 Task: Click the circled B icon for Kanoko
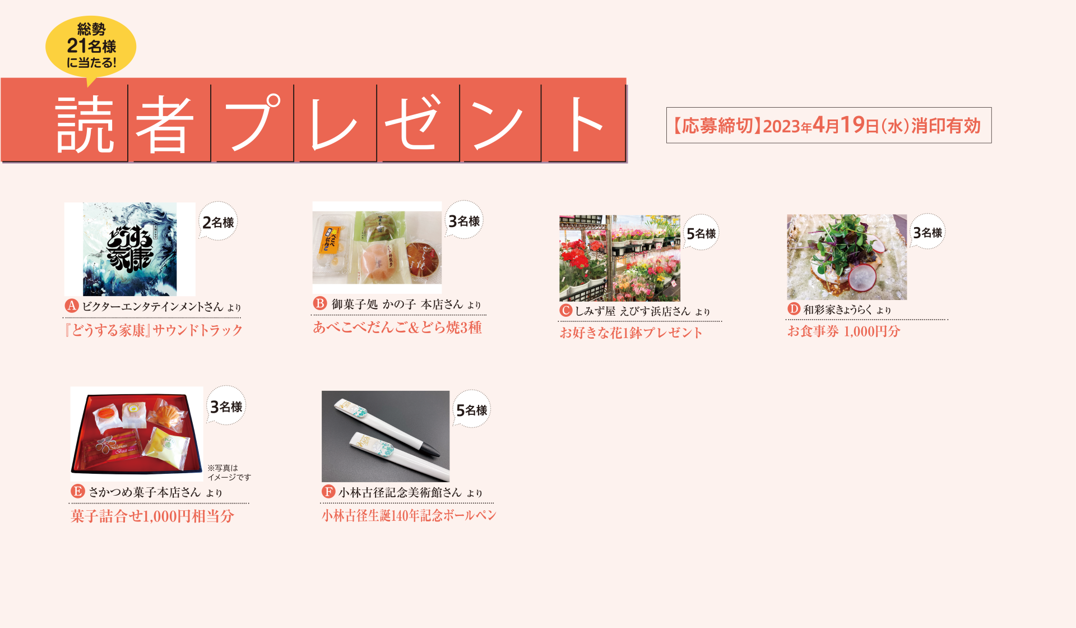(x=319, y=303)
